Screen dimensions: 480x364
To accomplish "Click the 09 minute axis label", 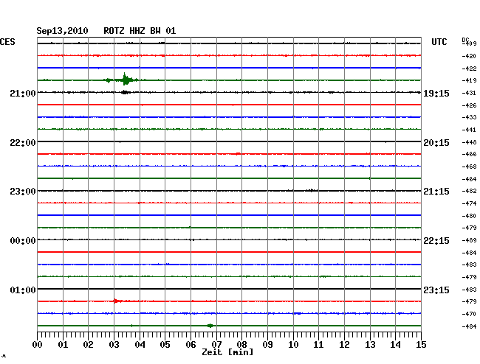I will tap(267, 345).
